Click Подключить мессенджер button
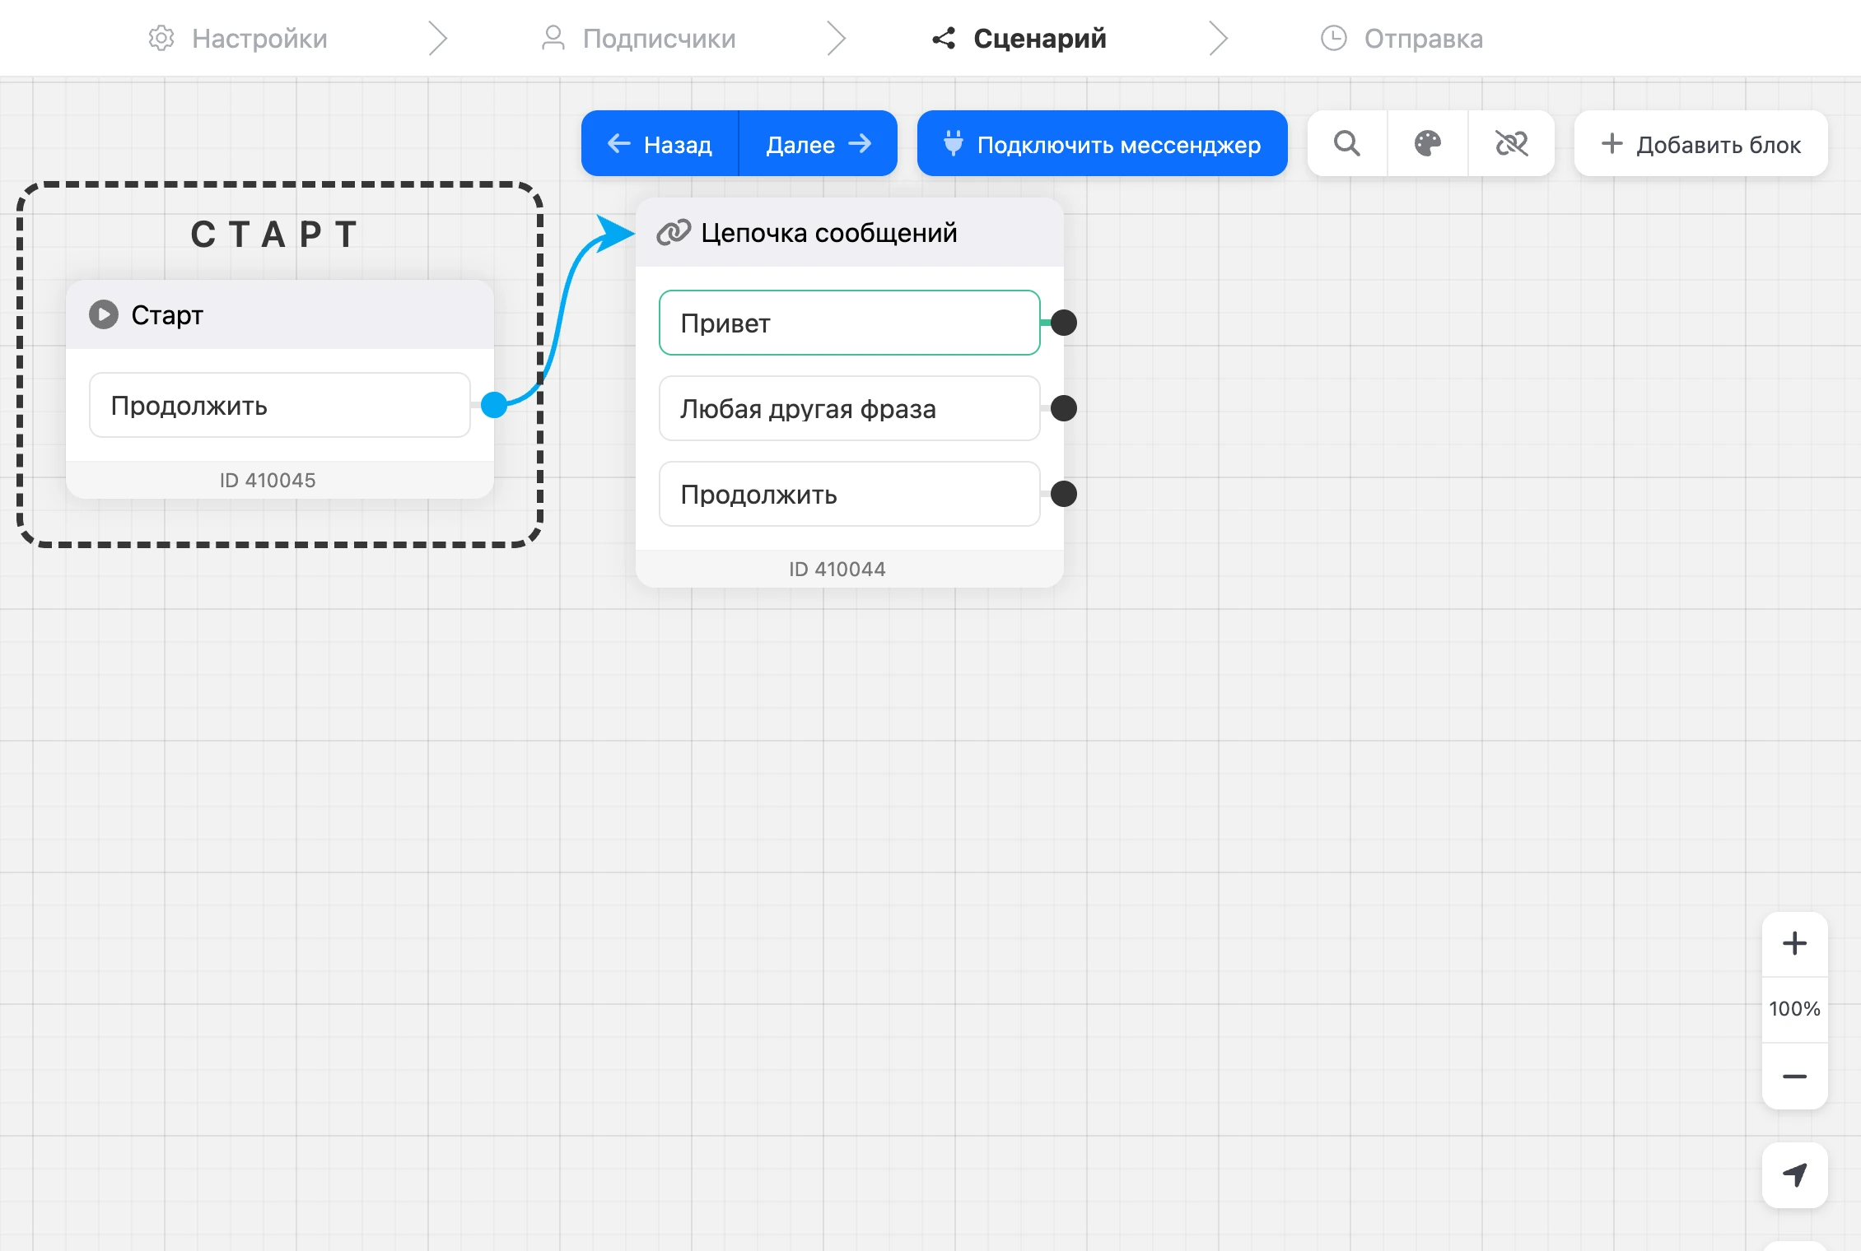This screenshot has width=1861, height=1251. (1102, 144)
